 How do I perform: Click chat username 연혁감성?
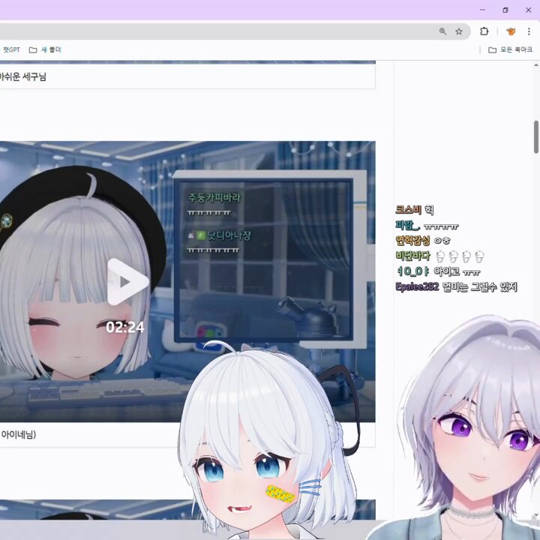(x=412, y=241)
